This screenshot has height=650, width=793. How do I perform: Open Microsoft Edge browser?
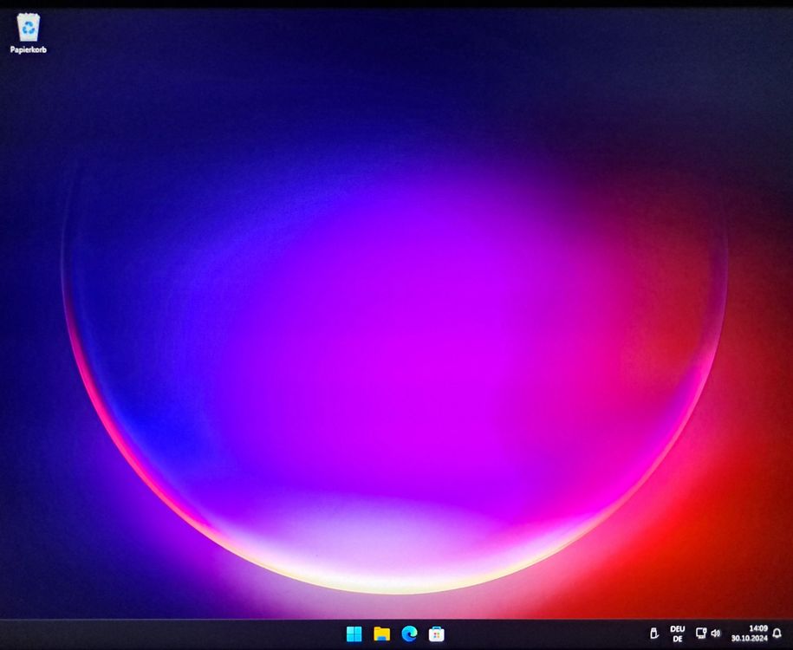[x=409, y=634]
